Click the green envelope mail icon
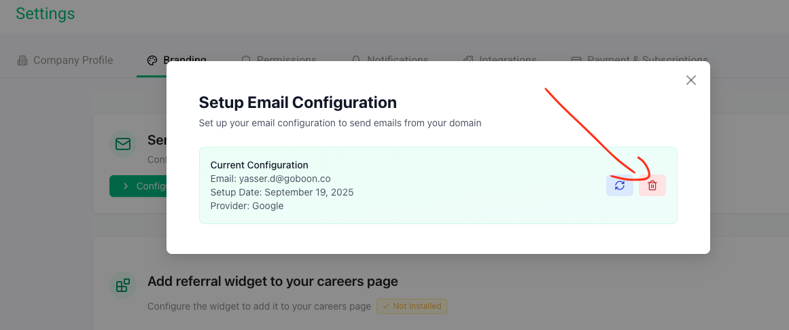This screenshot has width=789, height=330. 123,145
